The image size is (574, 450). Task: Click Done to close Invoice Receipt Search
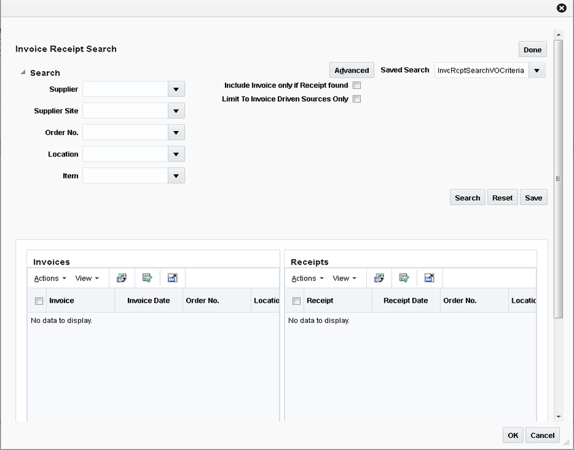(x=532, y=49)
